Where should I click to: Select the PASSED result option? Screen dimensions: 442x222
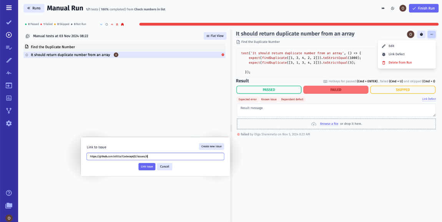[x=269, y=89]
